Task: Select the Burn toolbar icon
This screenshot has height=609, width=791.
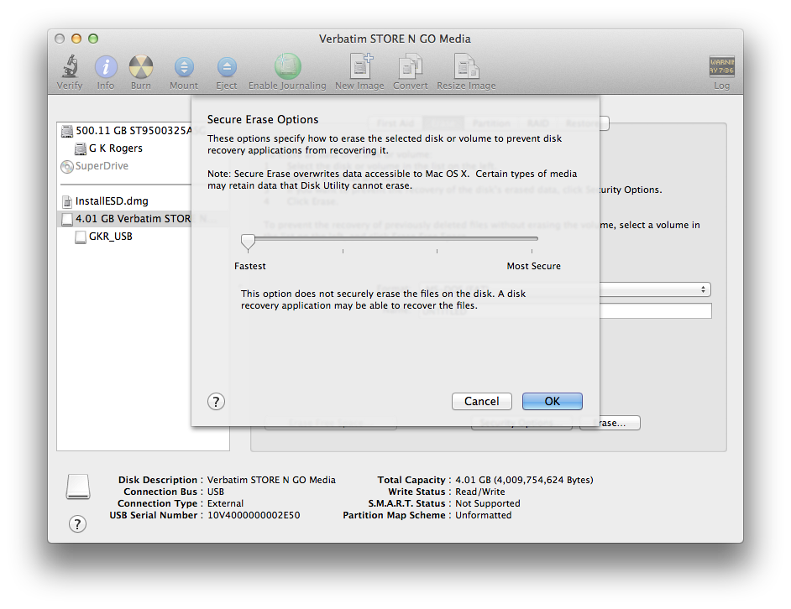Action: point(141,66)
